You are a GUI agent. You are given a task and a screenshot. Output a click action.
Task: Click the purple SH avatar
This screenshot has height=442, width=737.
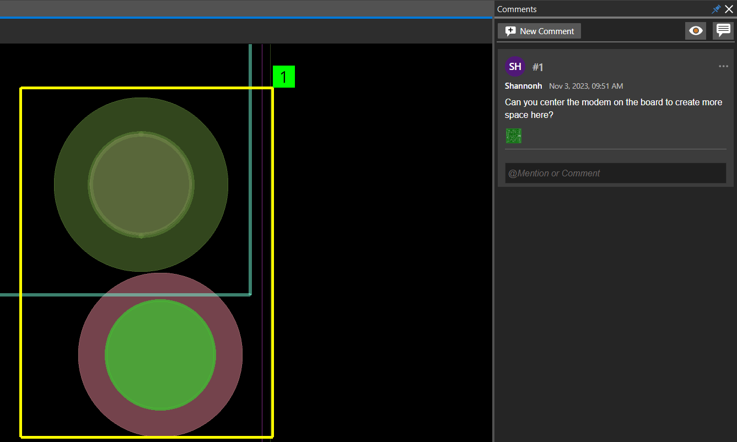[515, 67]
